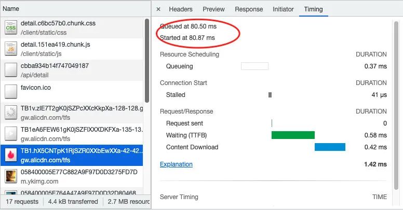This screenshot has width=403, height=210.
Task: Switch to the Headers tab
Action: (x=181, y=9)
